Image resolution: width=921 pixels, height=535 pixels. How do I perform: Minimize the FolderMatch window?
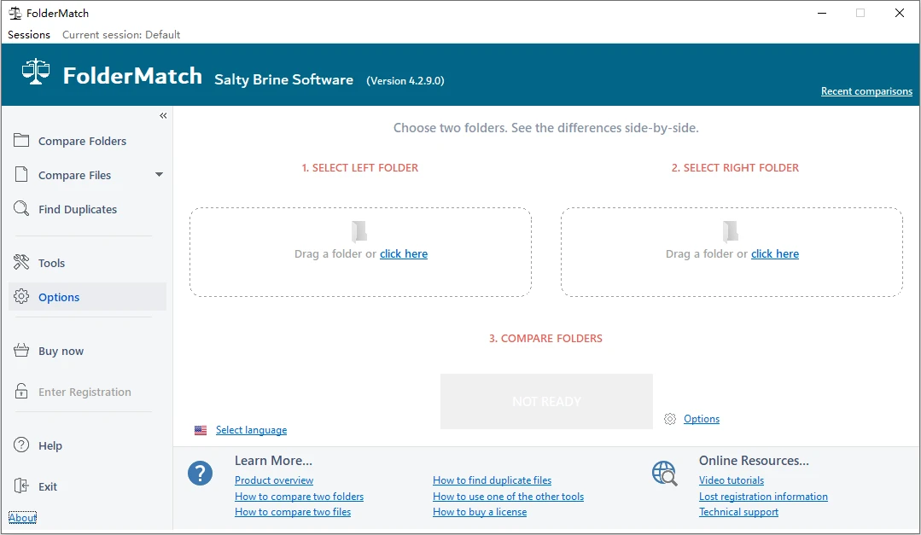822,13
